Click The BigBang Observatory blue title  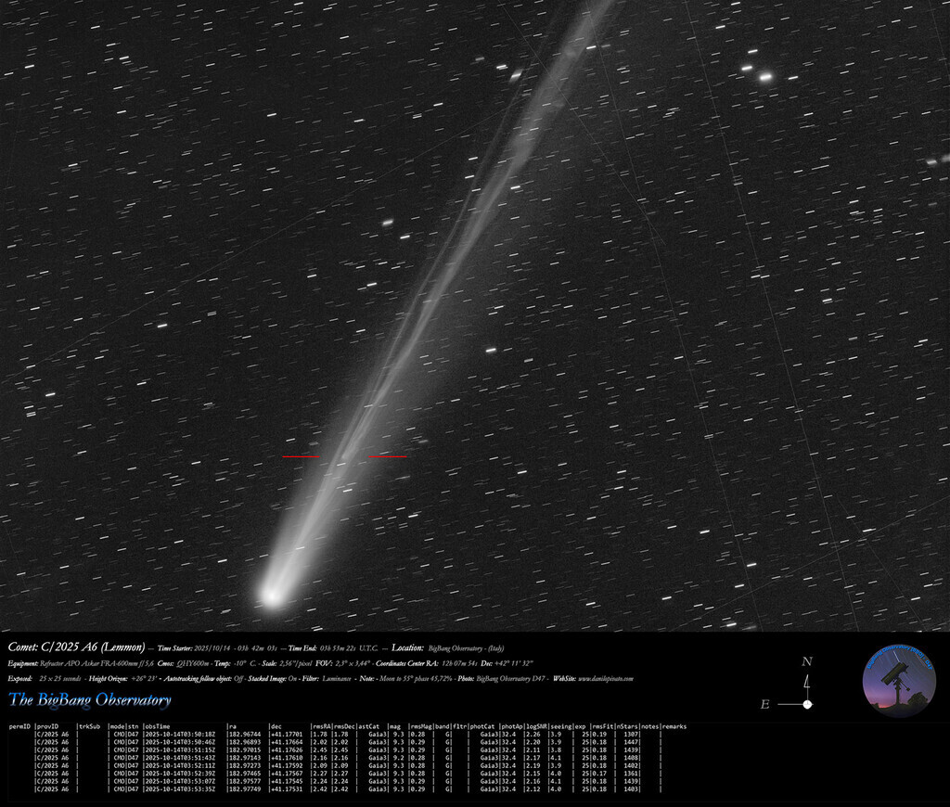click(90, 699)
